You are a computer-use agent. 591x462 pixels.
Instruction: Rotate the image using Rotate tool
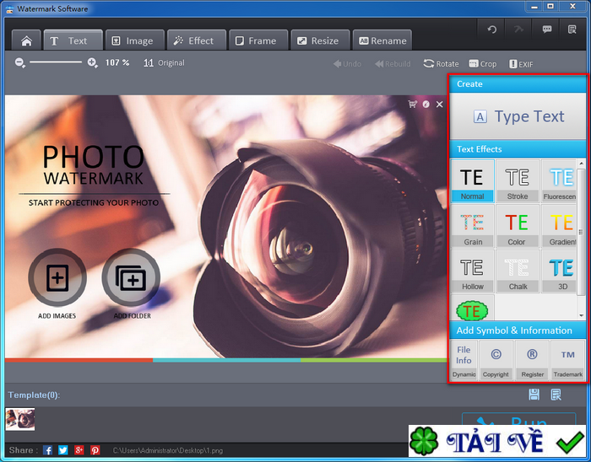coord(441,63)
